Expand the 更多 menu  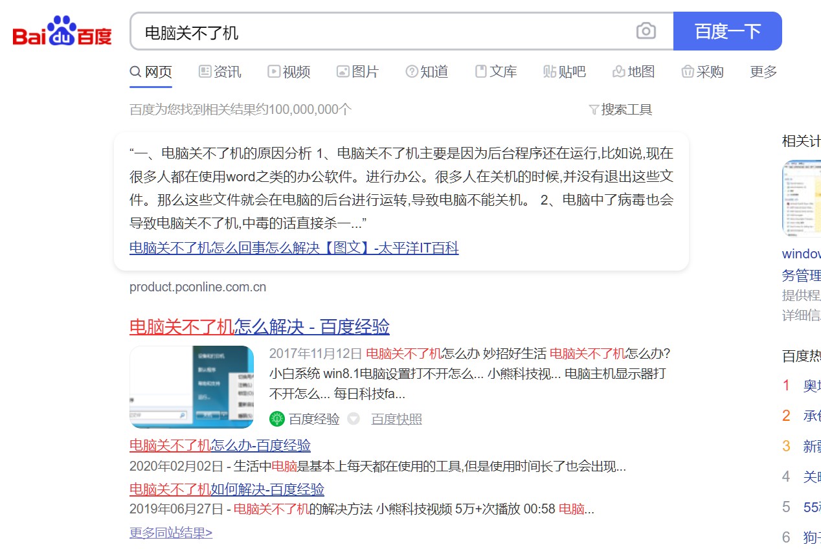(x=763, y=72)
